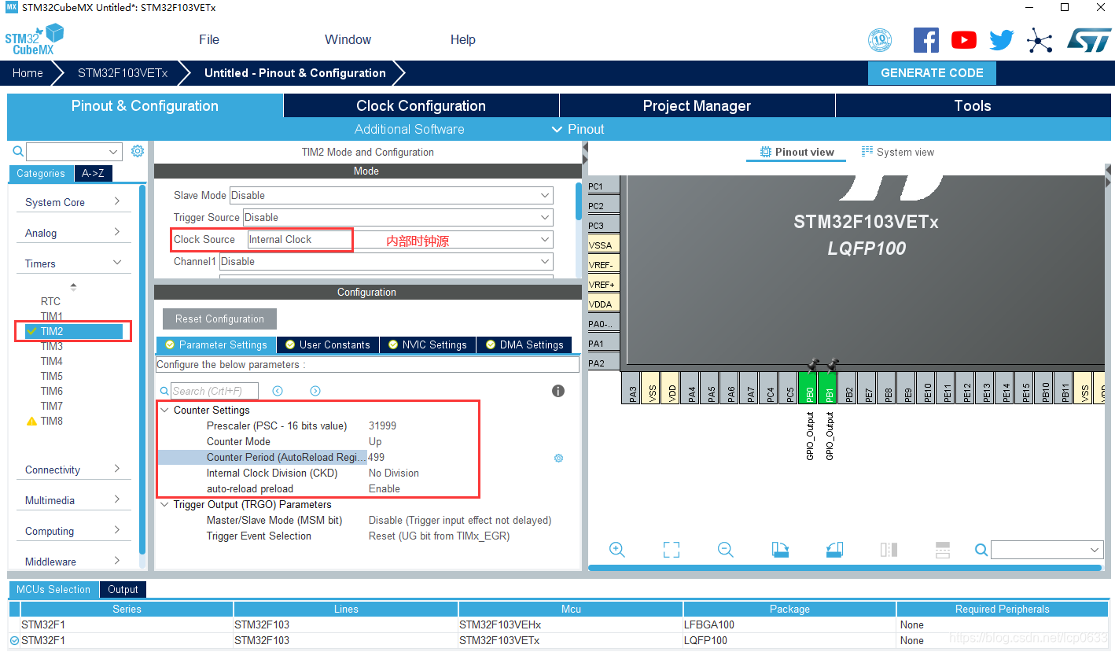
Task: Open the User Constants tab
Action: 327,344
